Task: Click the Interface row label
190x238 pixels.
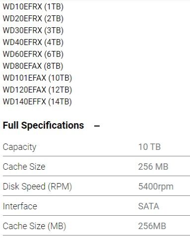Action: click(x=20, y=206)
